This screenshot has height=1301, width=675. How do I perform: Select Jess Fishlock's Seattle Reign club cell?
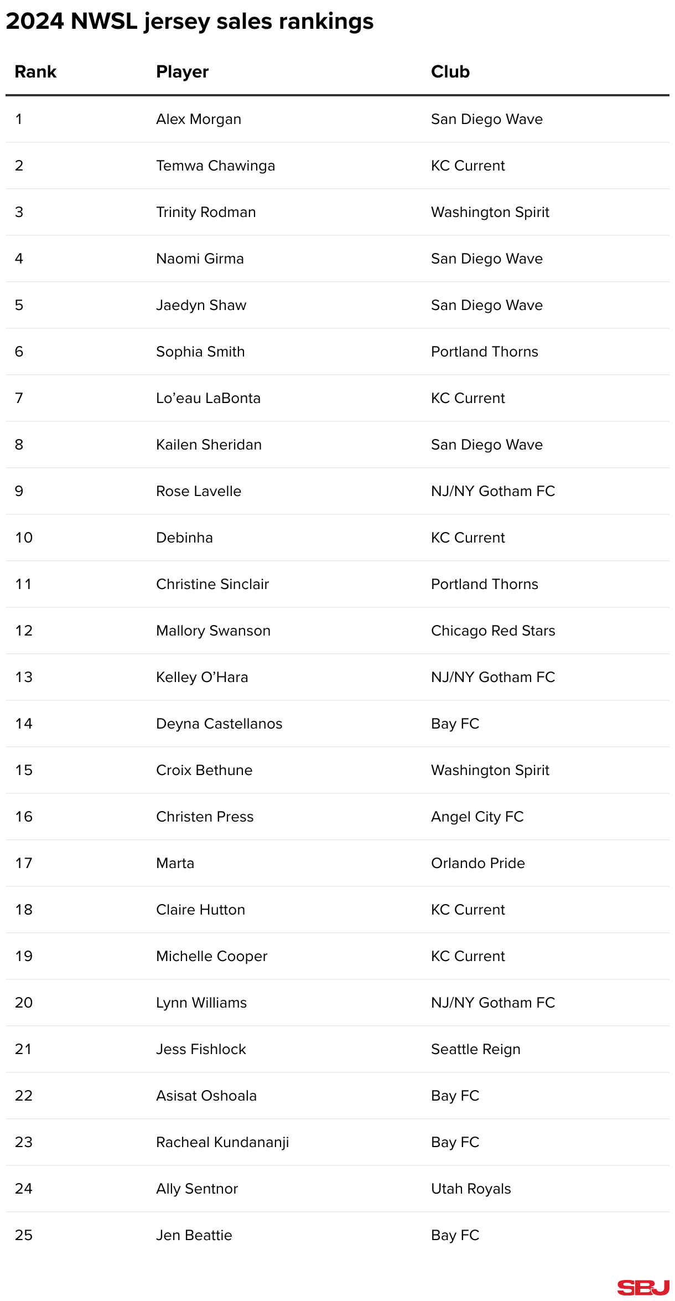click(x=476, y=1050)
